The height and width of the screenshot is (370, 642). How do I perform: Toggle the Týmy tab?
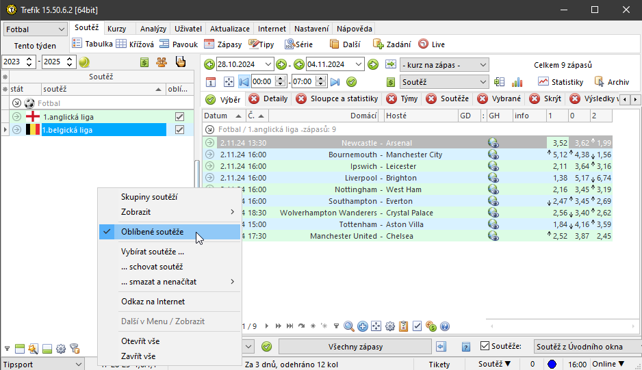(x=402, y=98)
